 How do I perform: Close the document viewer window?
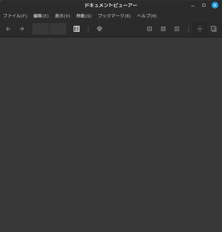(x=215, y=5)
